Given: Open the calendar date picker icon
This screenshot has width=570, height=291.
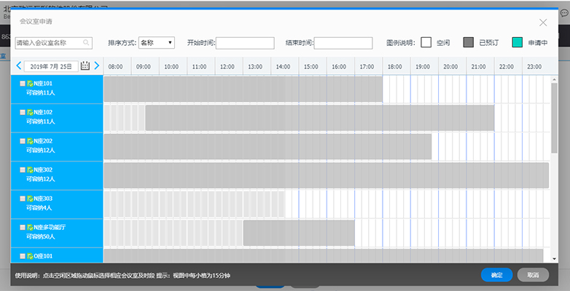Looking at the screenshot, I should 85,66.
